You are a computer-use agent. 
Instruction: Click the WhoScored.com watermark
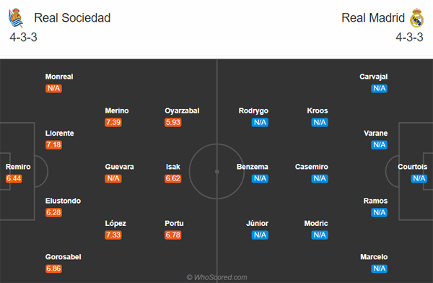(x=216, y=277)
